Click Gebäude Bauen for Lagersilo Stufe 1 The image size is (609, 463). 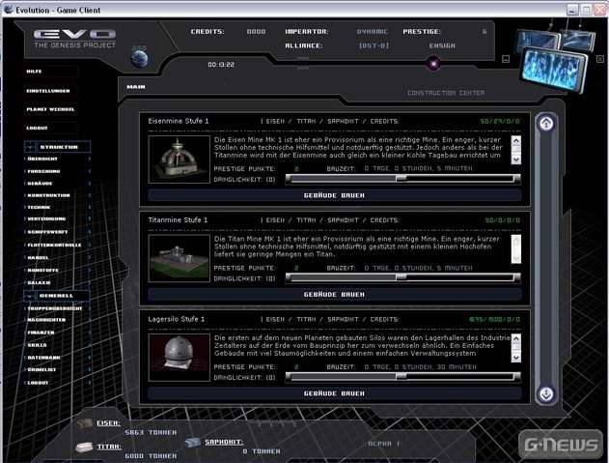pos(334,393)
